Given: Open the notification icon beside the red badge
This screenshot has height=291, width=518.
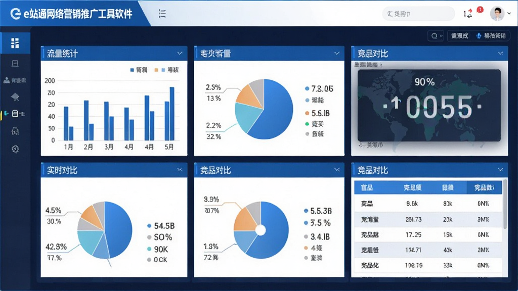Looking at the screenshot, I should (468, 14).
